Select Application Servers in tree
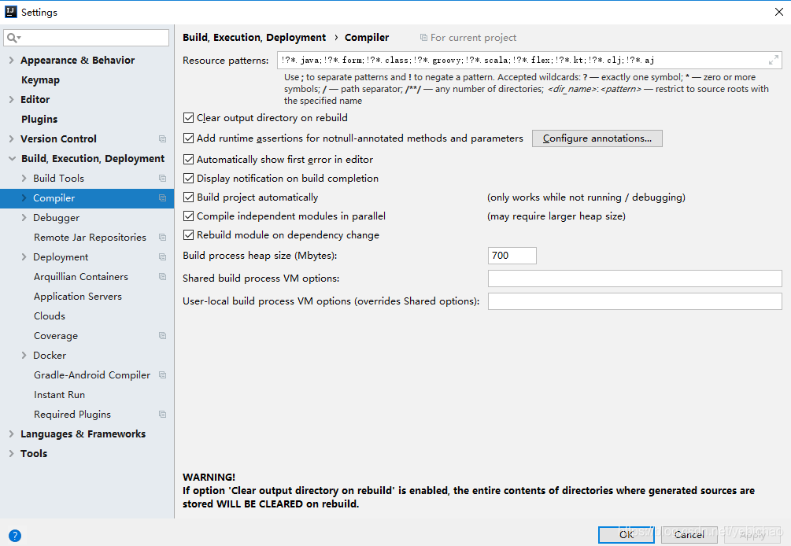Screen dimensions: 791x546 pyautogui.click(x=78, y=297)
